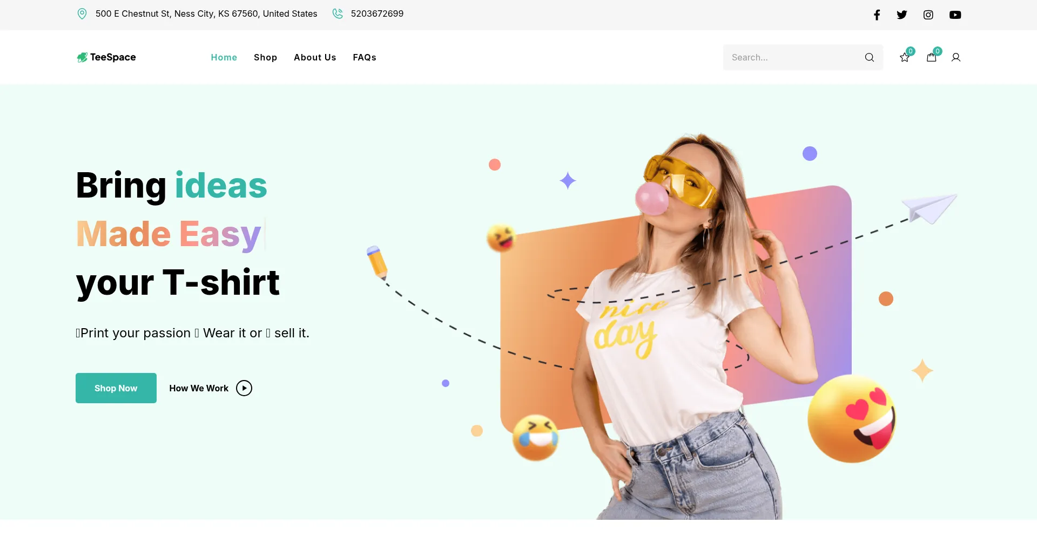Focus the Search input field
Screen dimensions: 1037x536
click(794, 57)
